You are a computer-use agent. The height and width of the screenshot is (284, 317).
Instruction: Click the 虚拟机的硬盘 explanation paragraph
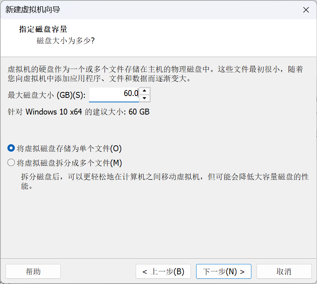tap(155, 74)
